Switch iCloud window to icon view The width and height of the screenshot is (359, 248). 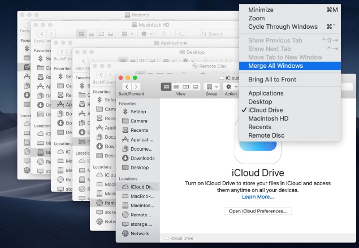[166, 87]
